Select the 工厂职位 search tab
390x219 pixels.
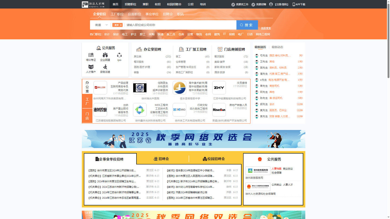[x=117, y=14]
